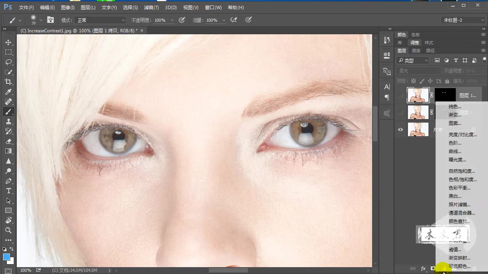Toggle Quick Mask mode

point(8,271)
